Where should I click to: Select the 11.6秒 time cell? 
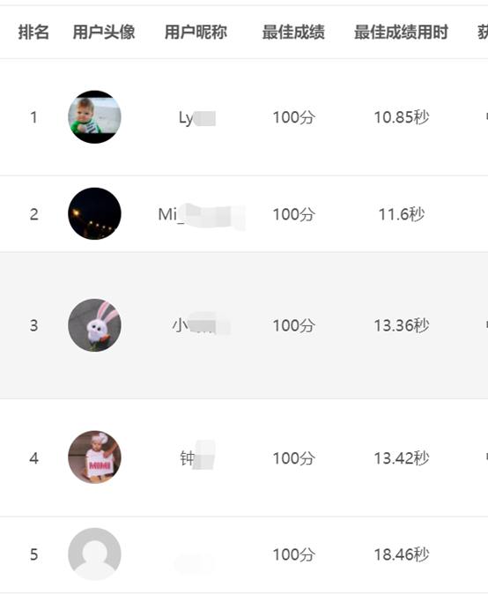point(402,214)
